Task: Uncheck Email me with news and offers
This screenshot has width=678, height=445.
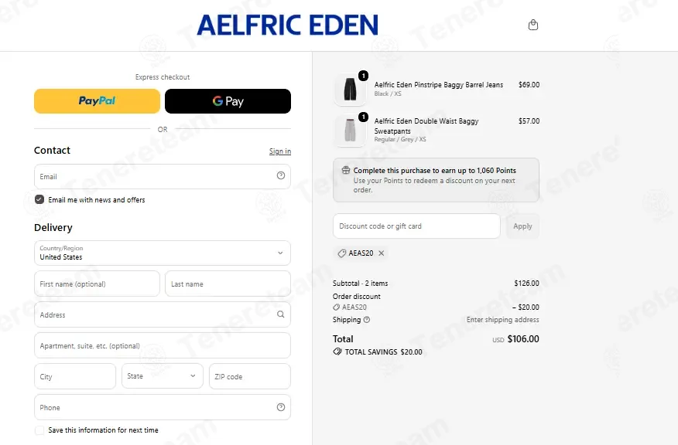Action: tap(39, 199)
